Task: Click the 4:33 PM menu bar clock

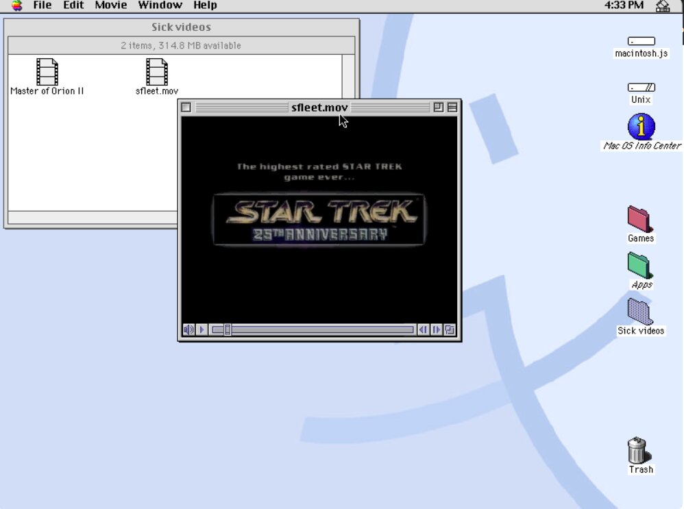Action: (624, 5)
